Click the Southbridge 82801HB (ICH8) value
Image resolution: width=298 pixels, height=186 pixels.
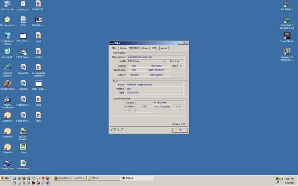tap(156, 70)
